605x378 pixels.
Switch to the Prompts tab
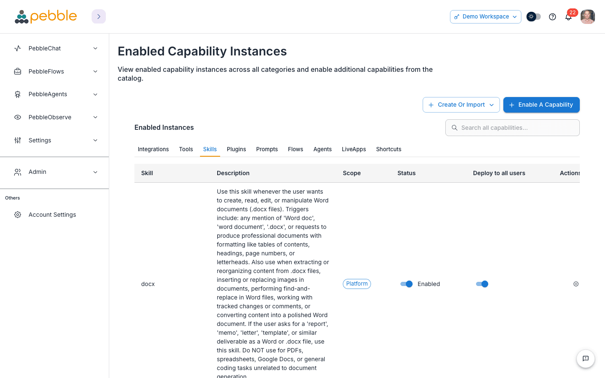267,149
